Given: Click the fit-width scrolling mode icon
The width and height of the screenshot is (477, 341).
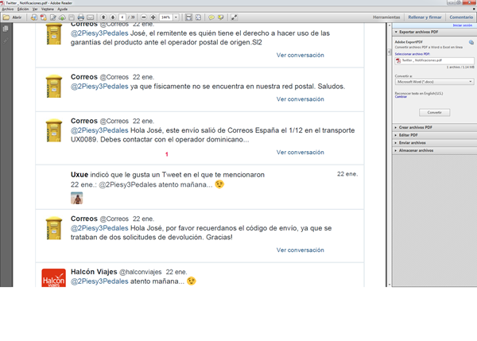Looking at the screenshot, I should pos(188,17).
